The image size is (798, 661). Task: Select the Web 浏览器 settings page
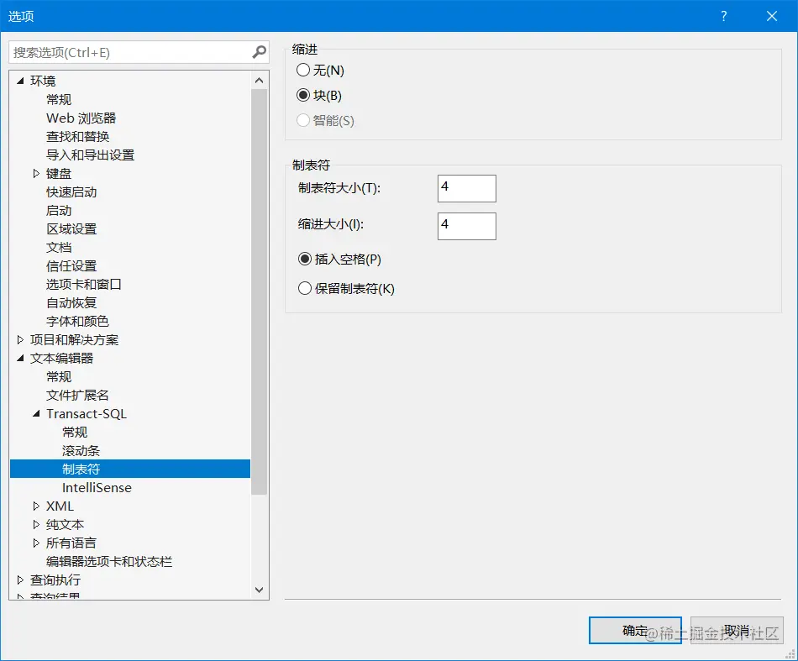tap(81, 118)
